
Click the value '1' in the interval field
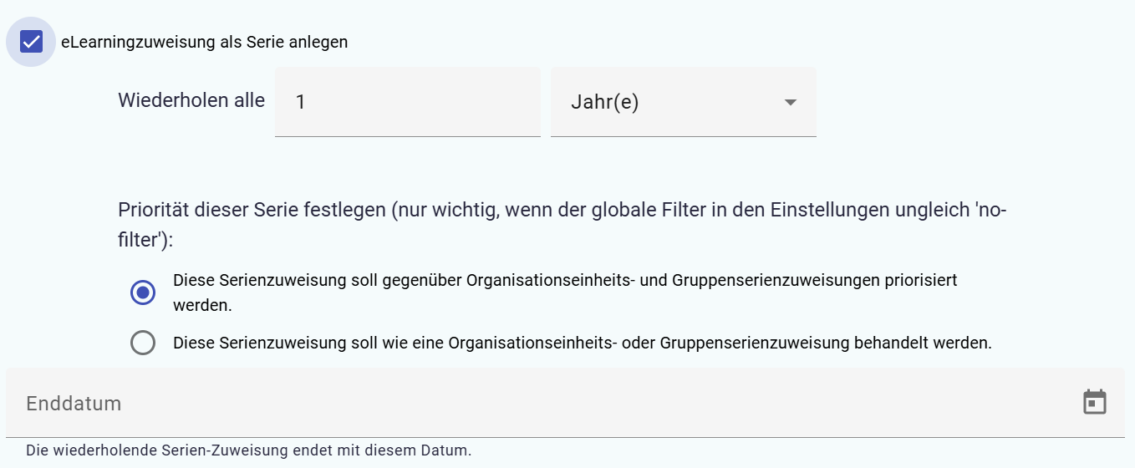click(301, 102)
